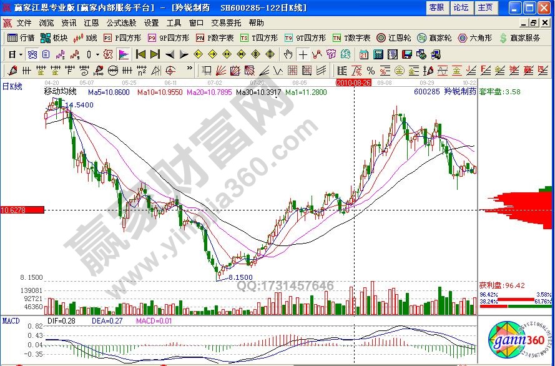Jump to the first bar arrow

click(x=140, y=54)
